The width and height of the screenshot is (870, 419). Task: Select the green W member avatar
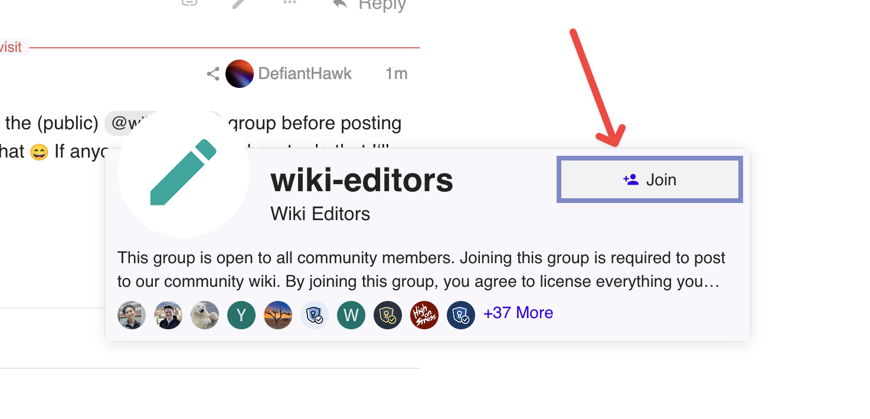[x=351, y=315]
